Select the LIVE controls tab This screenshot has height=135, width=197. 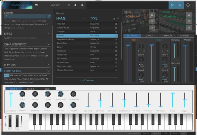click(47, 89)
